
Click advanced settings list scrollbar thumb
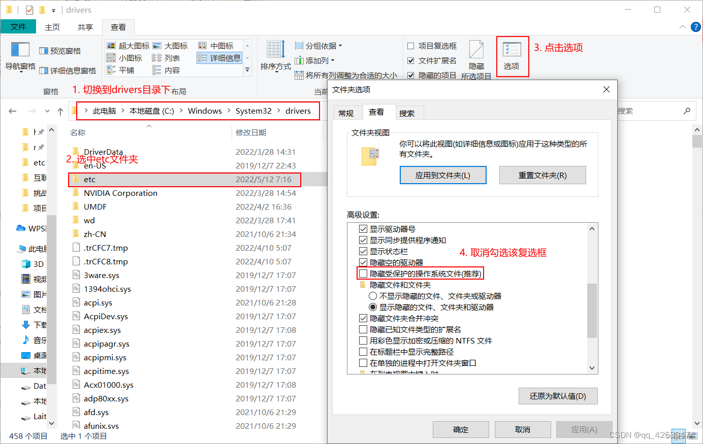pos(592,311)
